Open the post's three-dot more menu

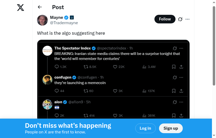point(188,19)
